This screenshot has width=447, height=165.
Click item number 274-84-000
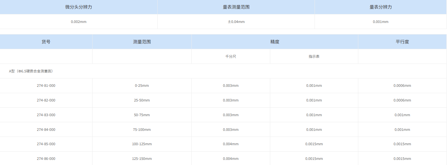click(46, 130)
